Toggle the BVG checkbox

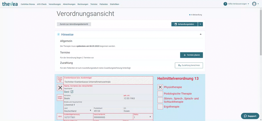pyautogui.click(x=60, y=117)
